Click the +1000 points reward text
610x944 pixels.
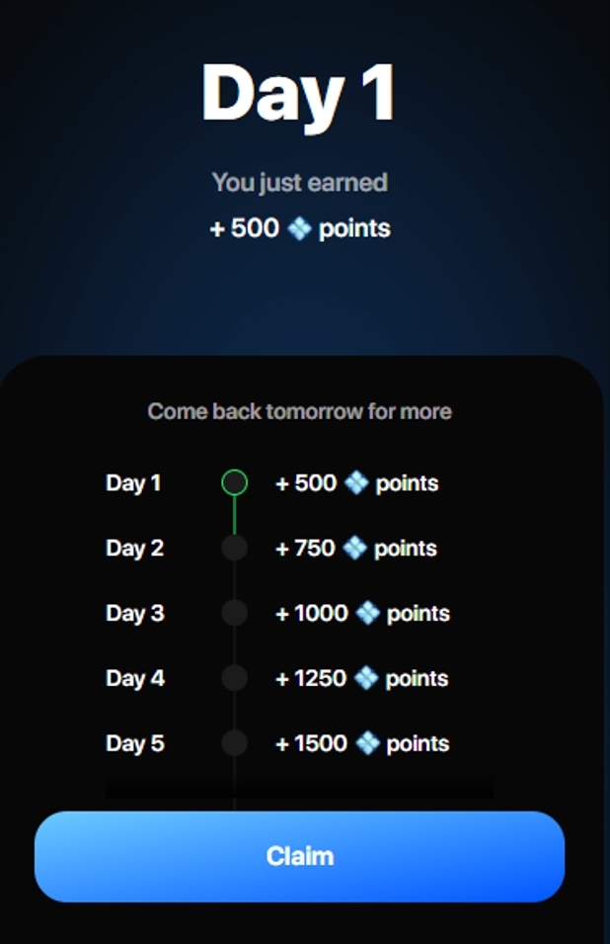(x=362, y=614)
